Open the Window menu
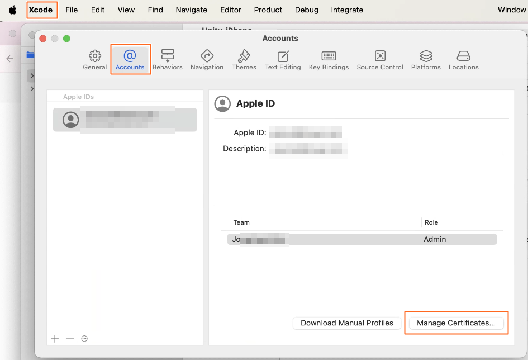The image size is (528, 360). click(511, 10)
